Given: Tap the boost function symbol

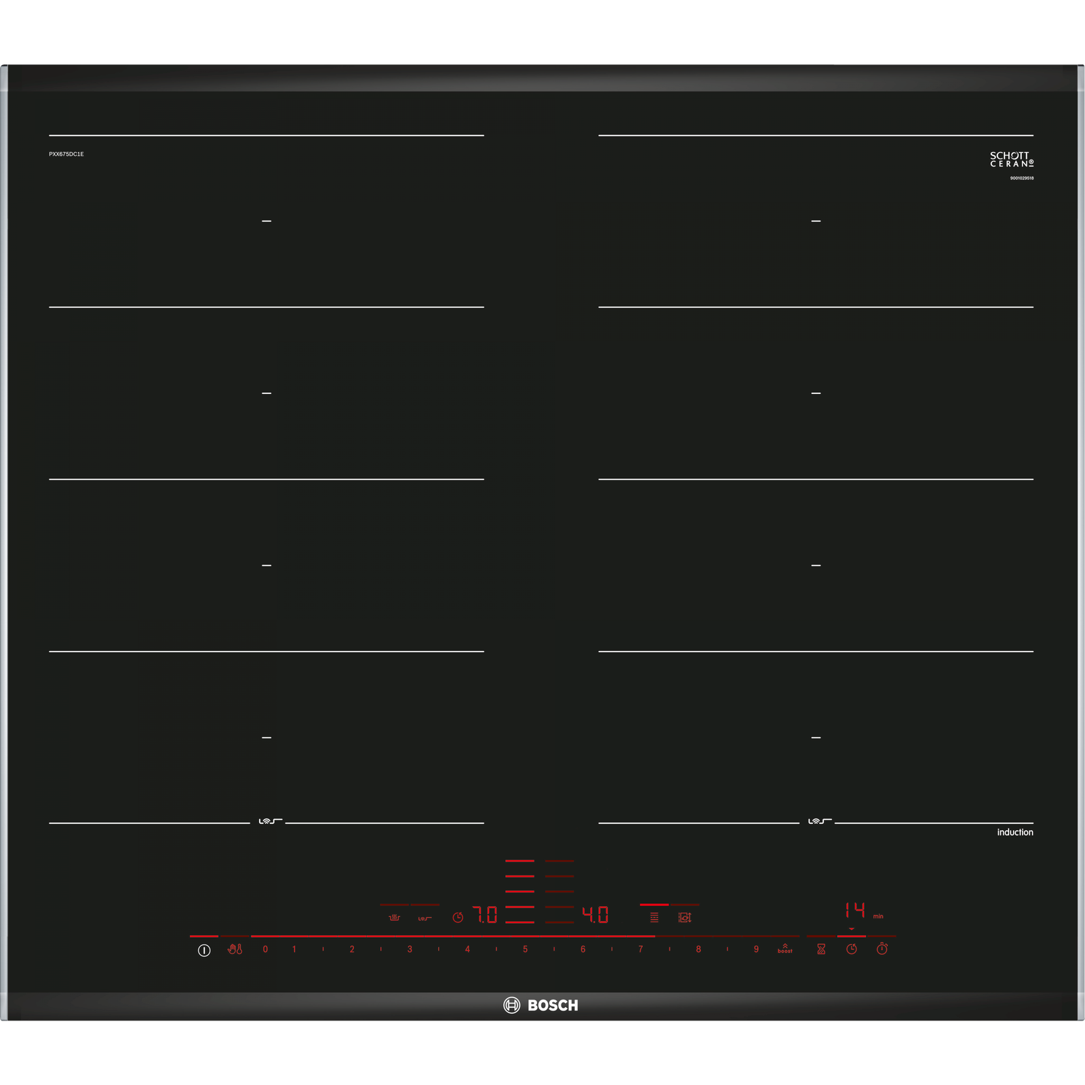Looking at the screenshot, I should coord(785,949).
